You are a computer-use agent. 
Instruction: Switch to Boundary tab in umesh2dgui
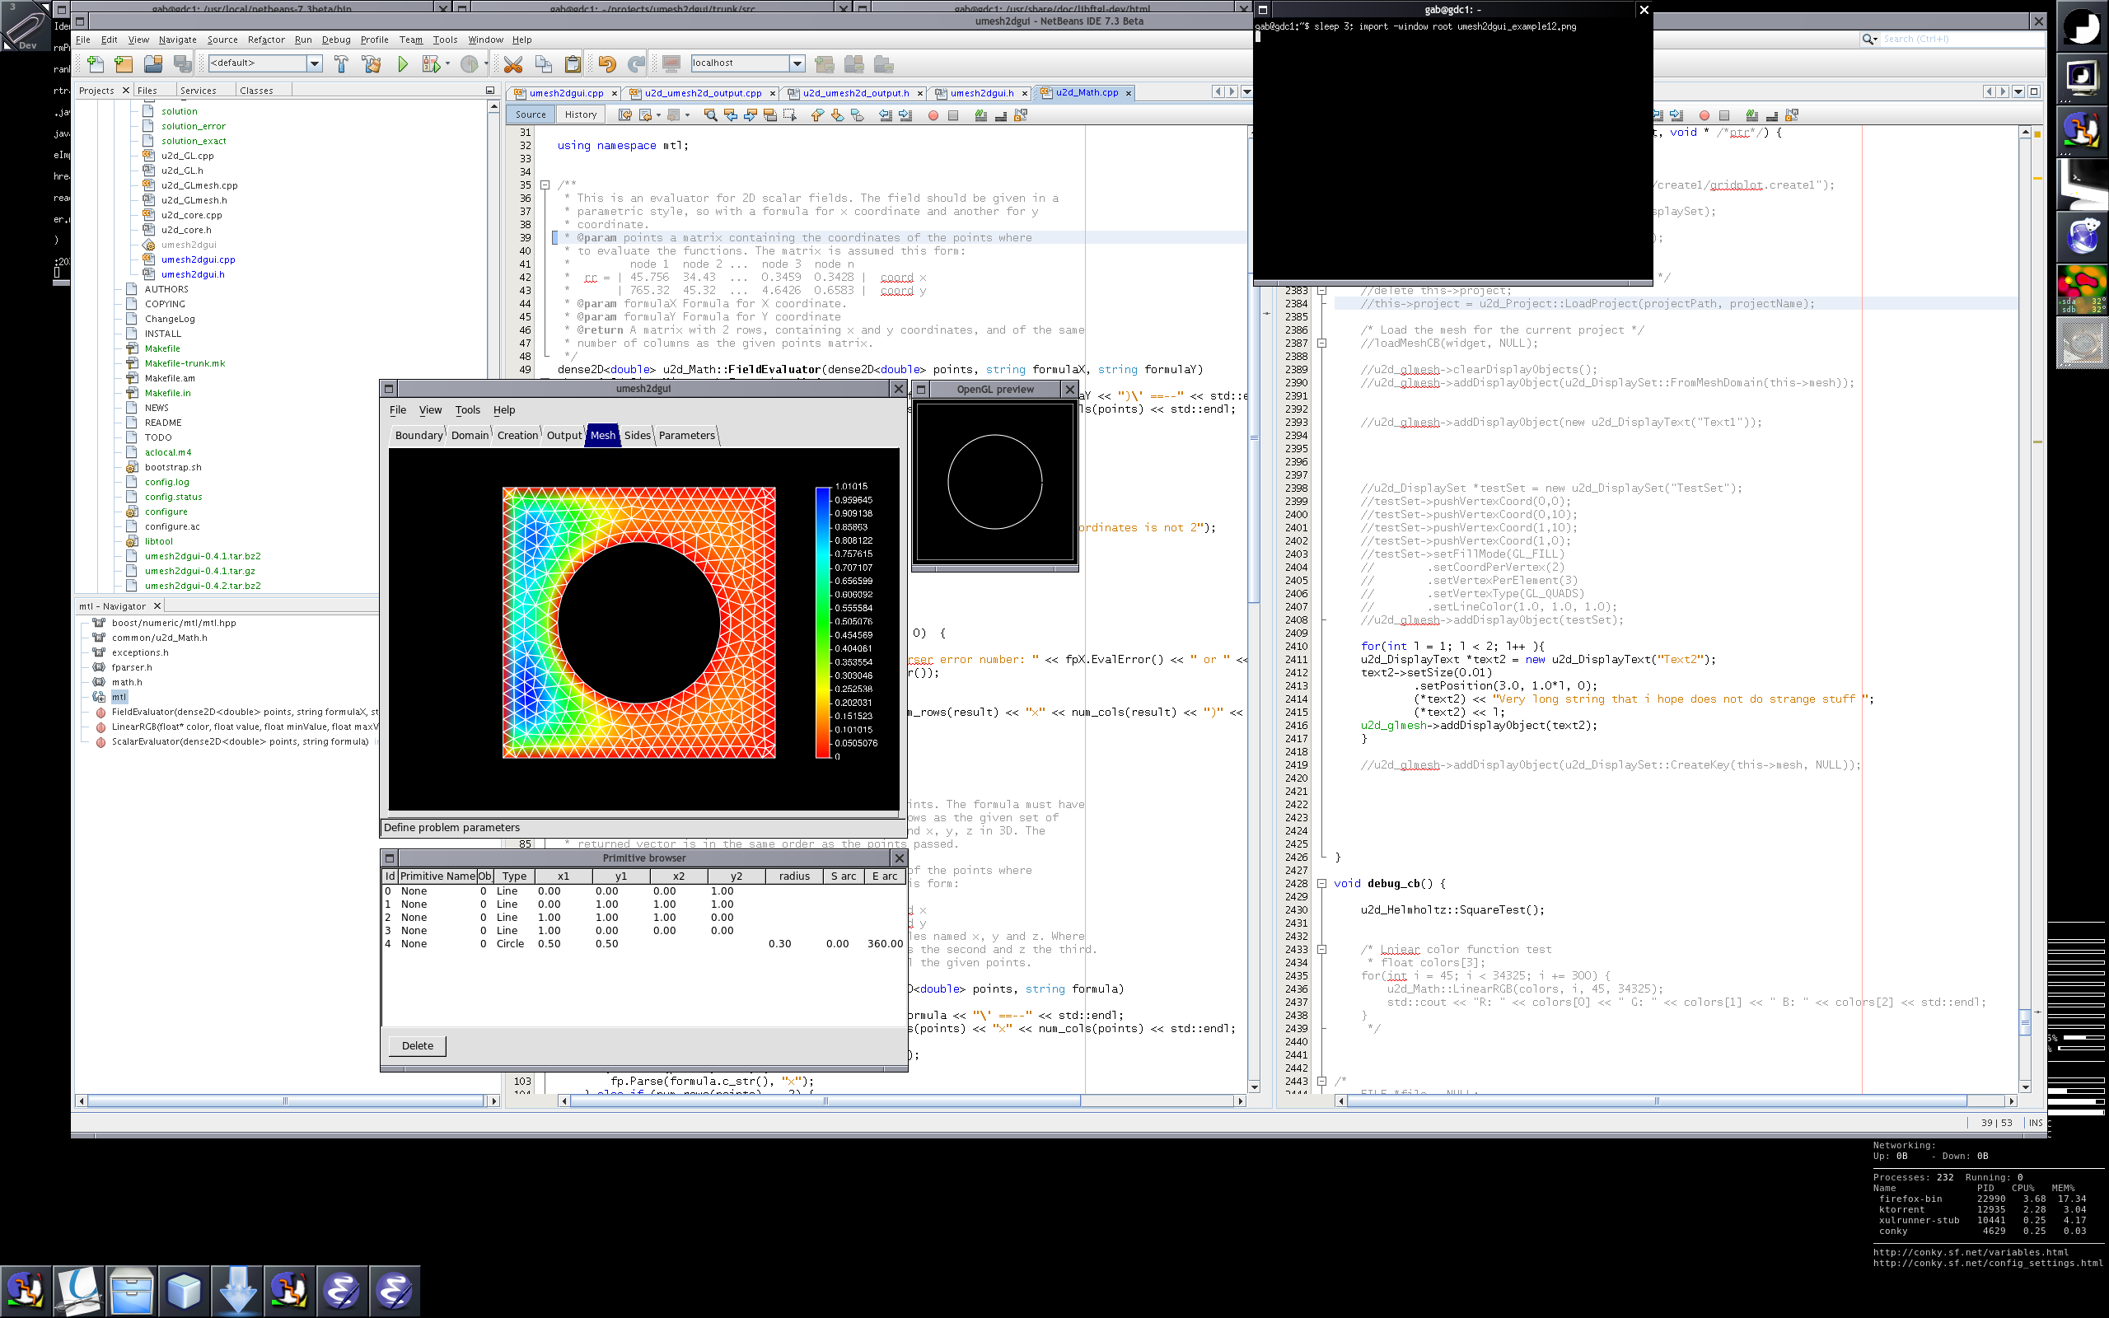point(419,435)
